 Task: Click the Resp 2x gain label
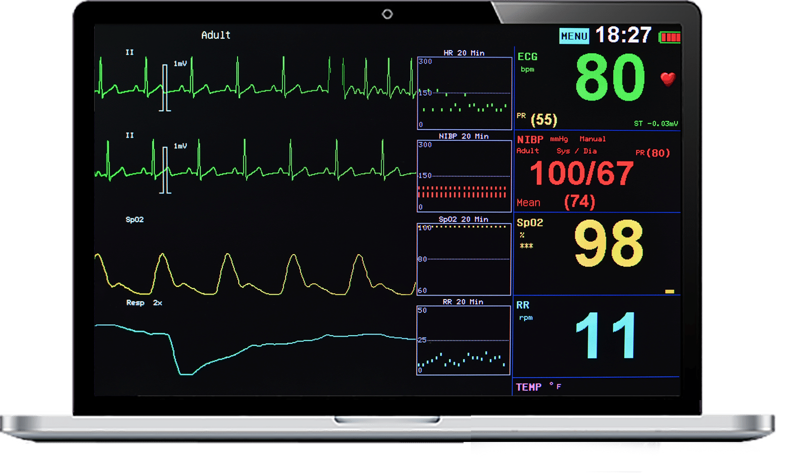coord(144,303)
